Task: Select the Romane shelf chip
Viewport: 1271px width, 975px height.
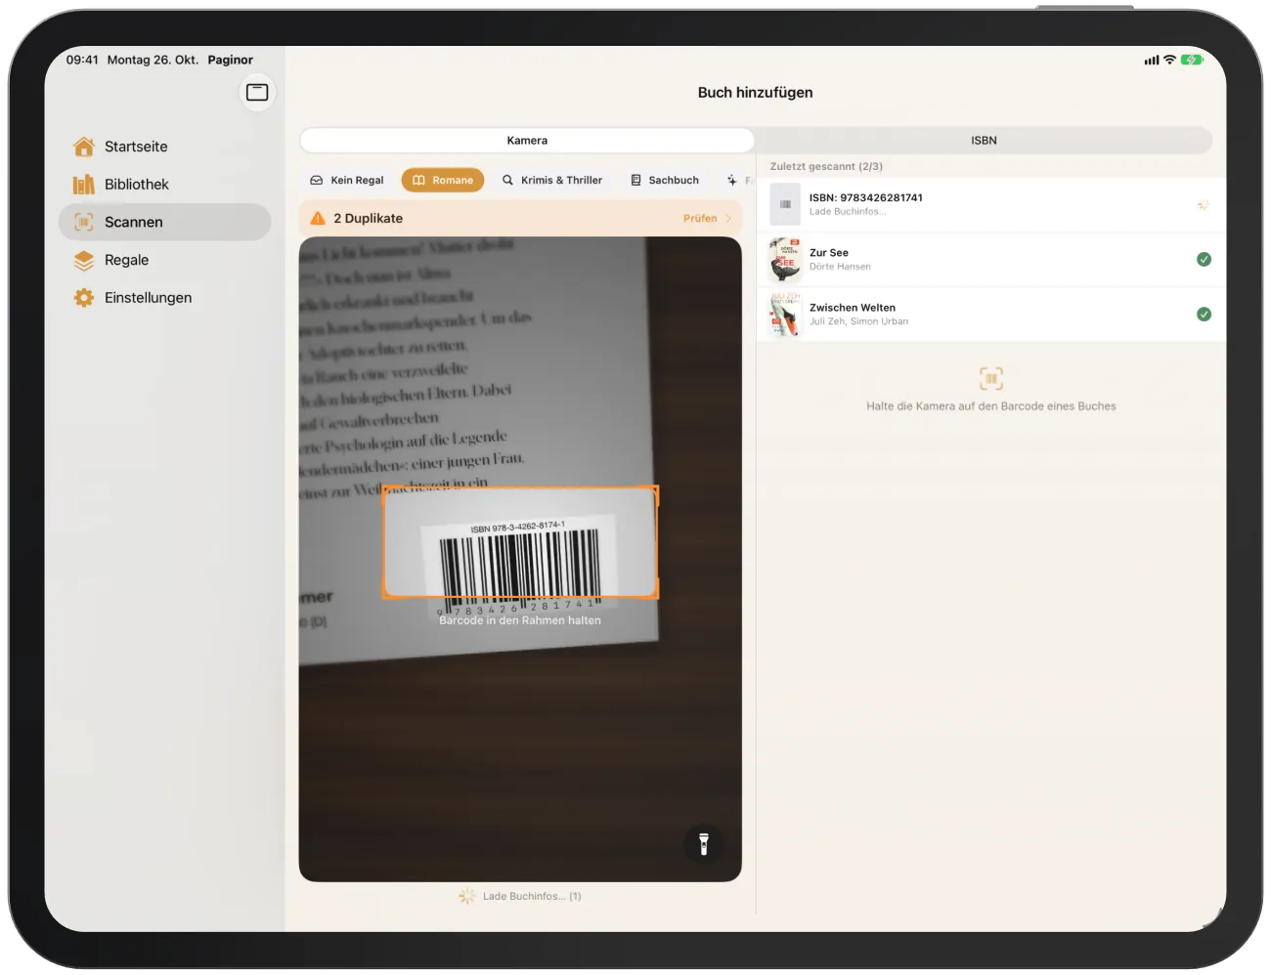Action: click(443, 180)
